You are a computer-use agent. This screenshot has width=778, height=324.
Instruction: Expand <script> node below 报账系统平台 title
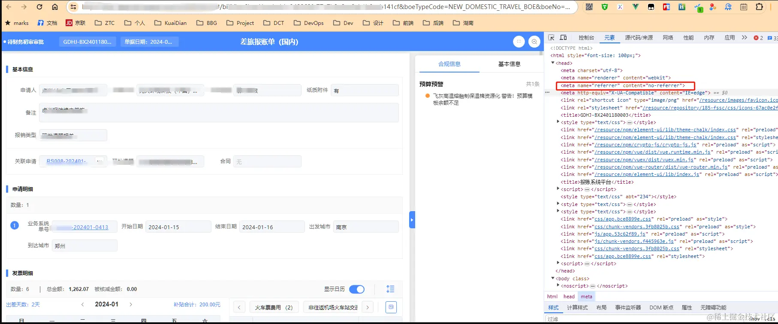pyautogui.click(x=558, y=189)
